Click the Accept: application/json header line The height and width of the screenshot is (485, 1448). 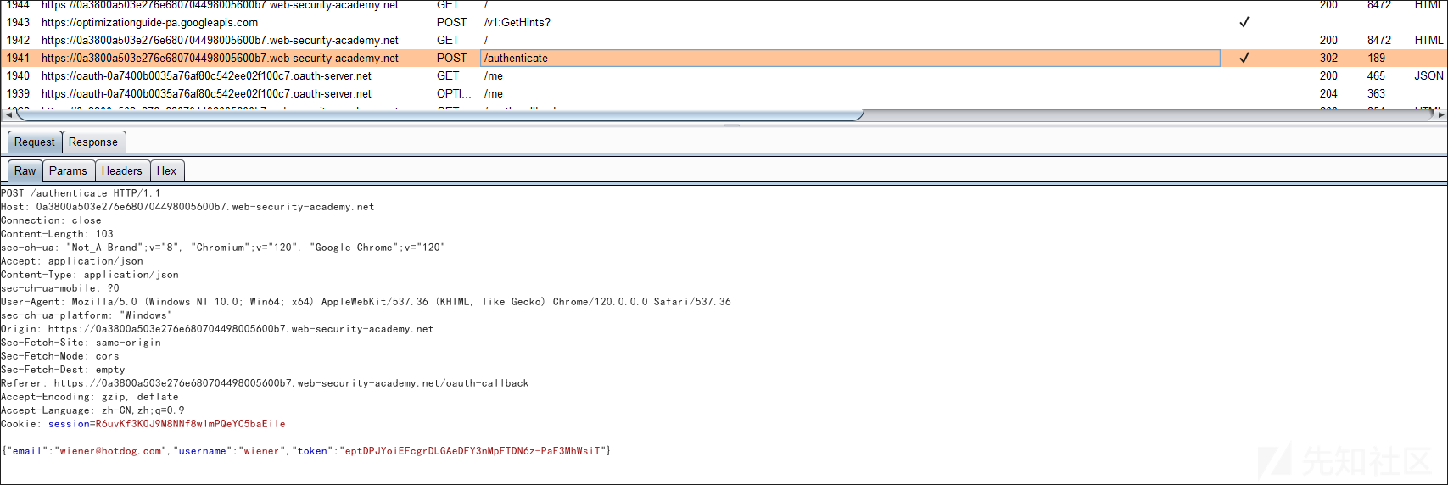[72, 261]
